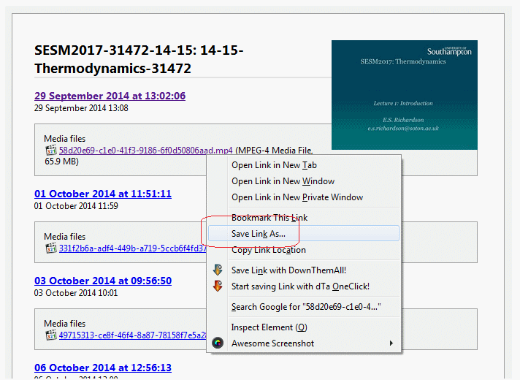Open the 29 September 2014 at 13:02:06 link

[110, 96]
